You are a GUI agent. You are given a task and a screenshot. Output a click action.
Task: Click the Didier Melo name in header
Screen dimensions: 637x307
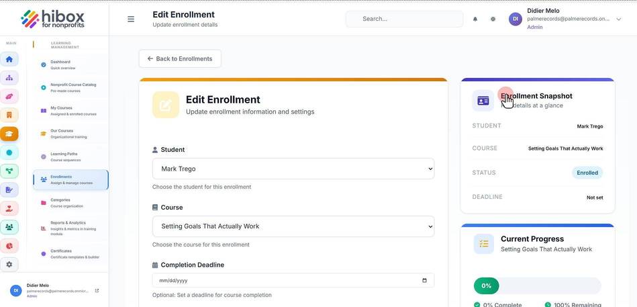[x=543, y=11]
